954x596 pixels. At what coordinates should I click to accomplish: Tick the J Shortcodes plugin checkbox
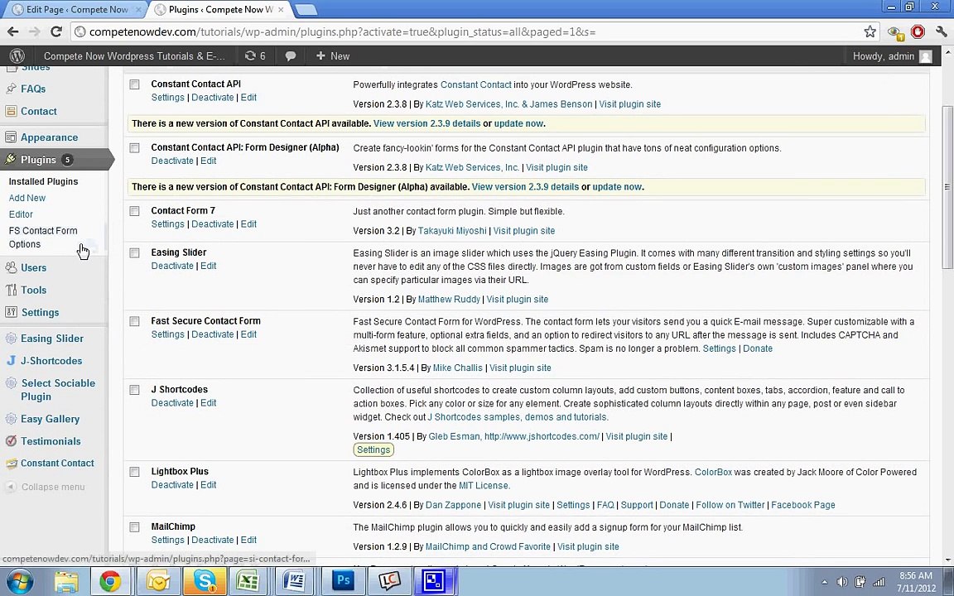[134, 390]
